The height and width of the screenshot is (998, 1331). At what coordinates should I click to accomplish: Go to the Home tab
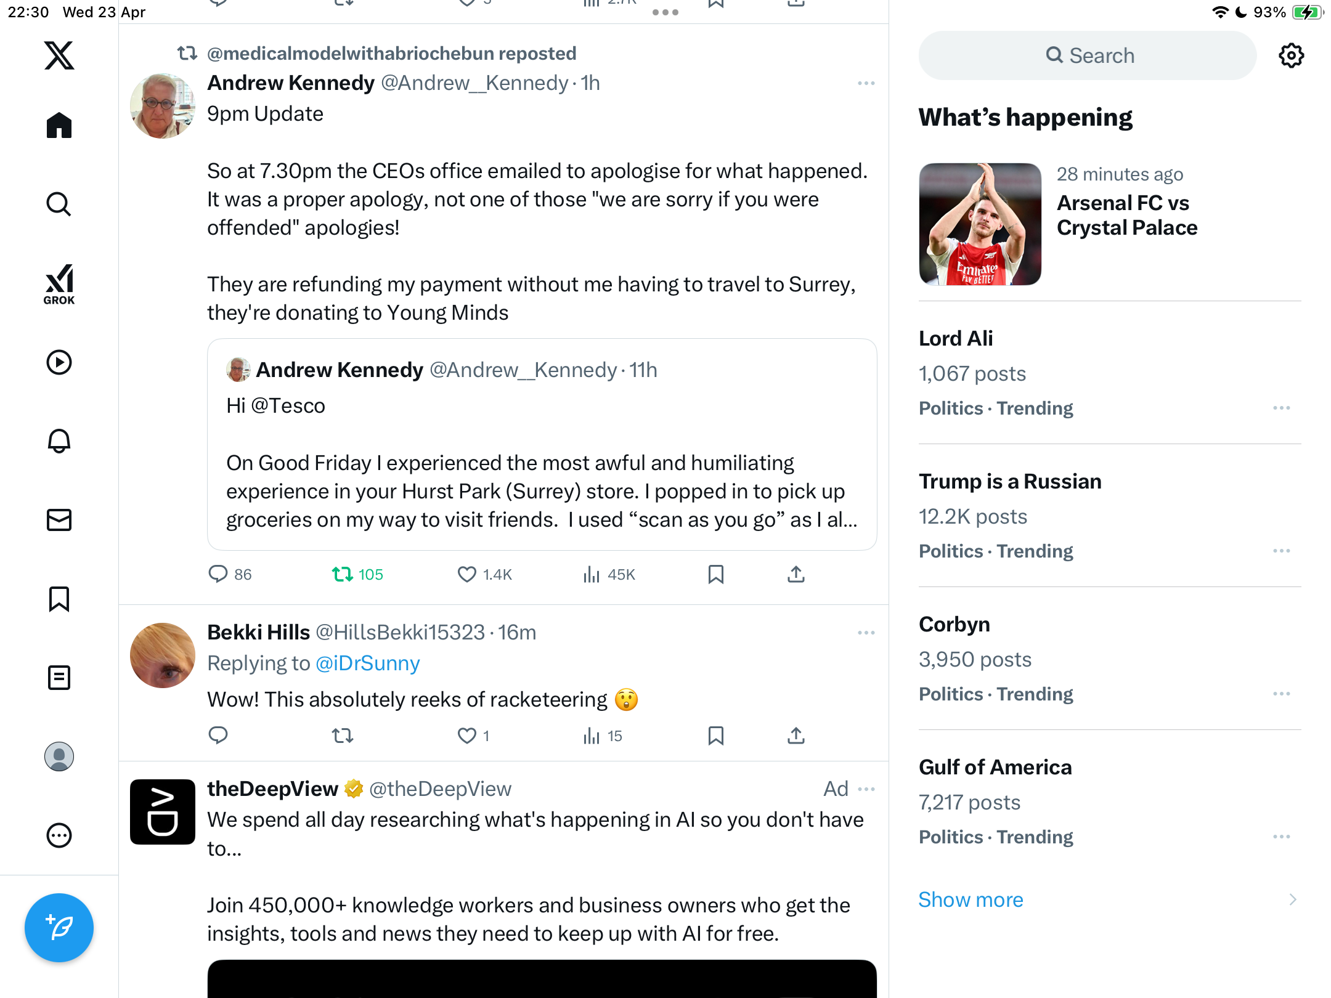[59, 126]
